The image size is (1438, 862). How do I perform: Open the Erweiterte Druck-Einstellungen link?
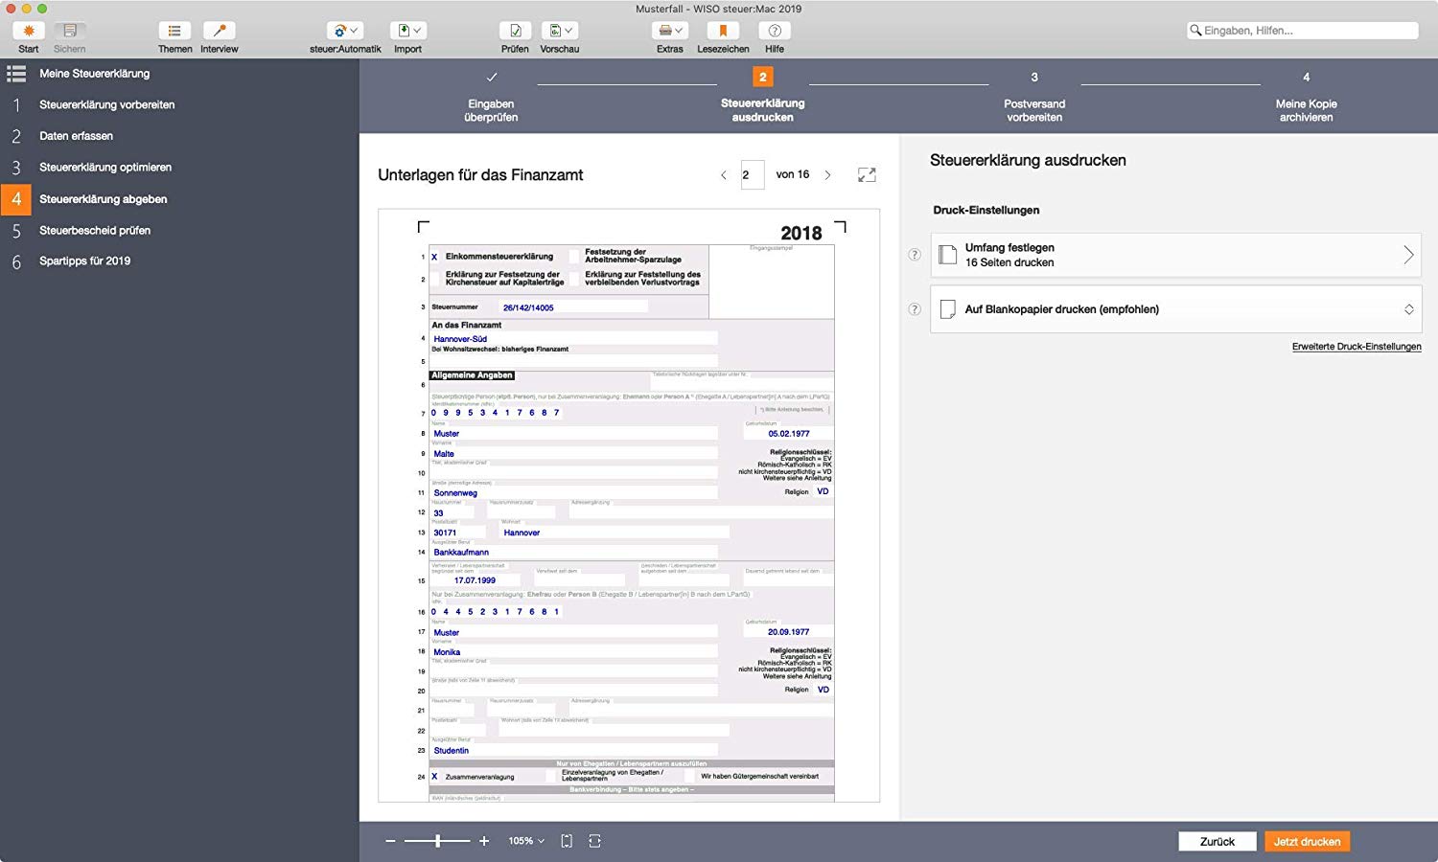1356,347
